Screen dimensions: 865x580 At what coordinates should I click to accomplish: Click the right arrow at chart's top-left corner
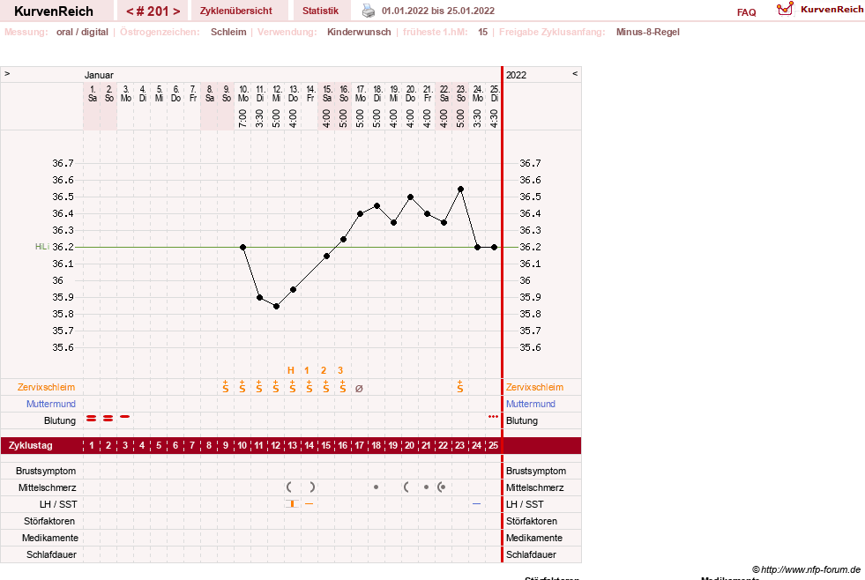(7, 73)
